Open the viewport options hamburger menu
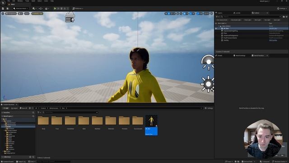This screenshot has height=163, width=289. (3, 14)
